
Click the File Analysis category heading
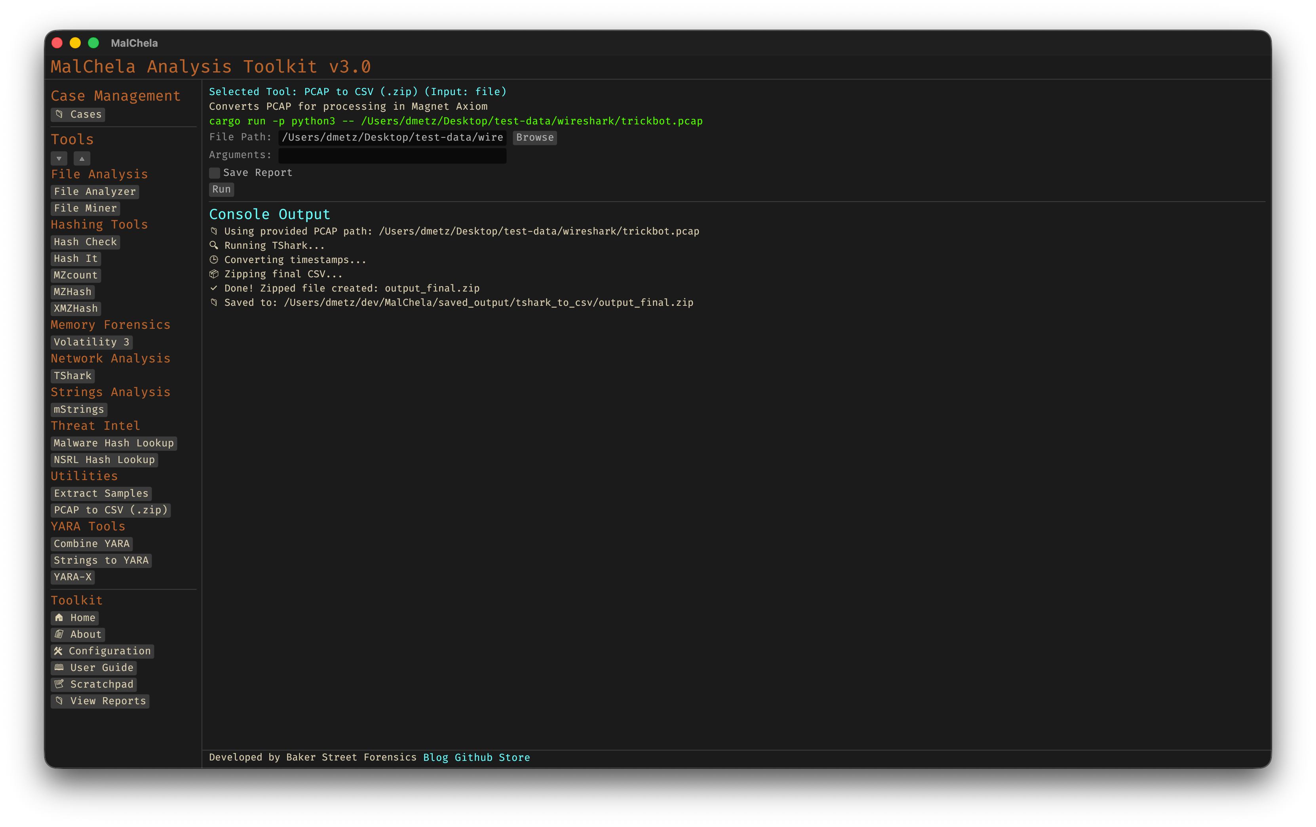[99, 174]
